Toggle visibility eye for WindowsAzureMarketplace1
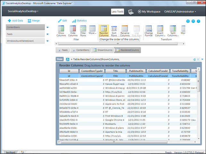 [47, 41]
